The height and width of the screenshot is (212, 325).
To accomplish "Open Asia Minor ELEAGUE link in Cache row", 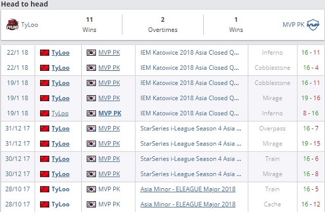I will tap(188, 204).
